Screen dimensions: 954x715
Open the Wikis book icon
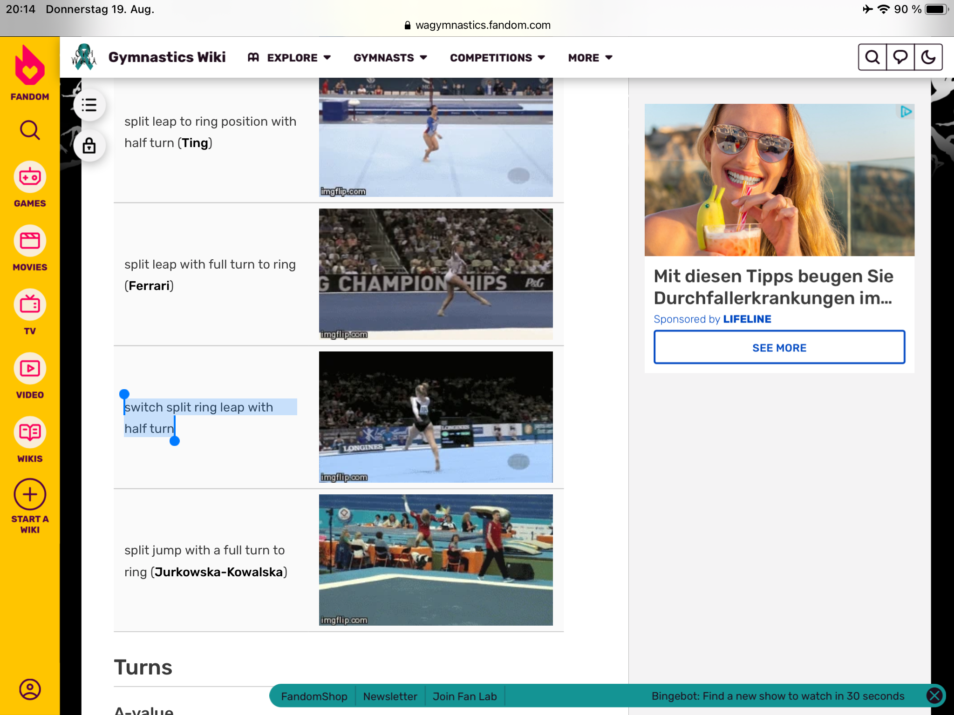(30, 432)
